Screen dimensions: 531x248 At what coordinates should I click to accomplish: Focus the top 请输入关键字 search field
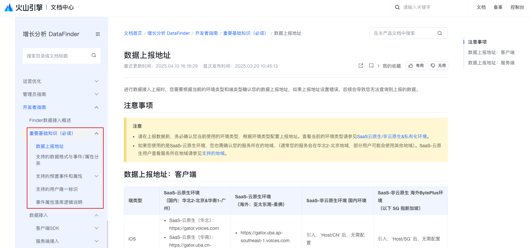click(430, 7)
